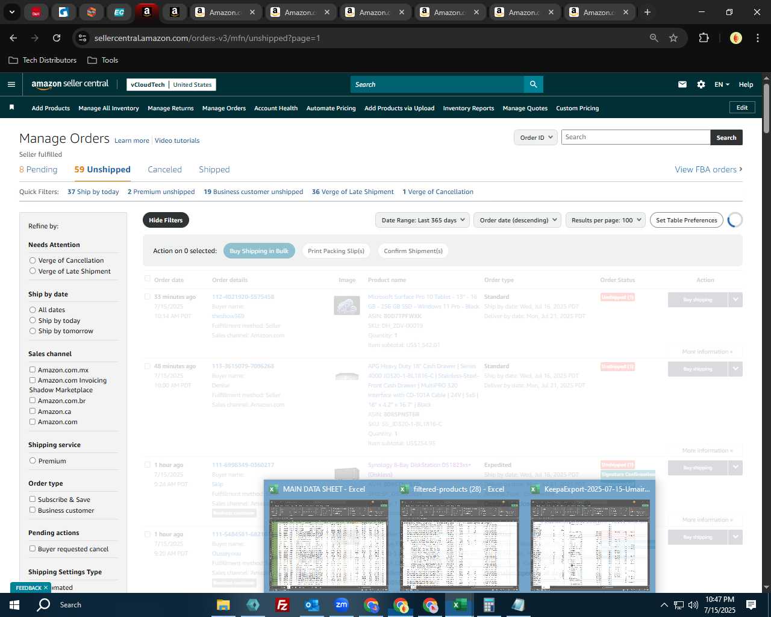Click the page vertical scrollbar thumb
Image resolution: width=771 pixels, height=617 pixels.
pyautogui.click(x=766, y=107)
